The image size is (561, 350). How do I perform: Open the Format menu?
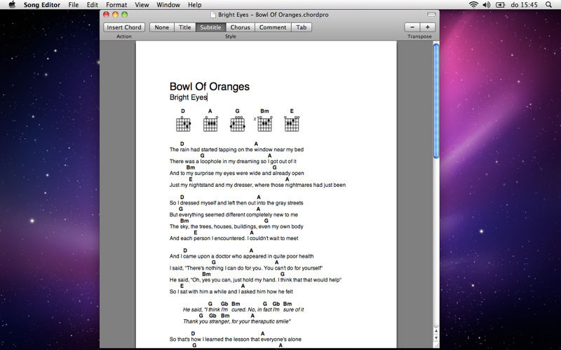click(x=116, y=5)
